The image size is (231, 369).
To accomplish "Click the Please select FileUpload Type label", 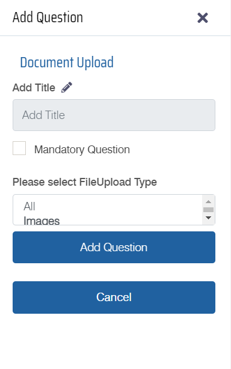I will point(85,182).
